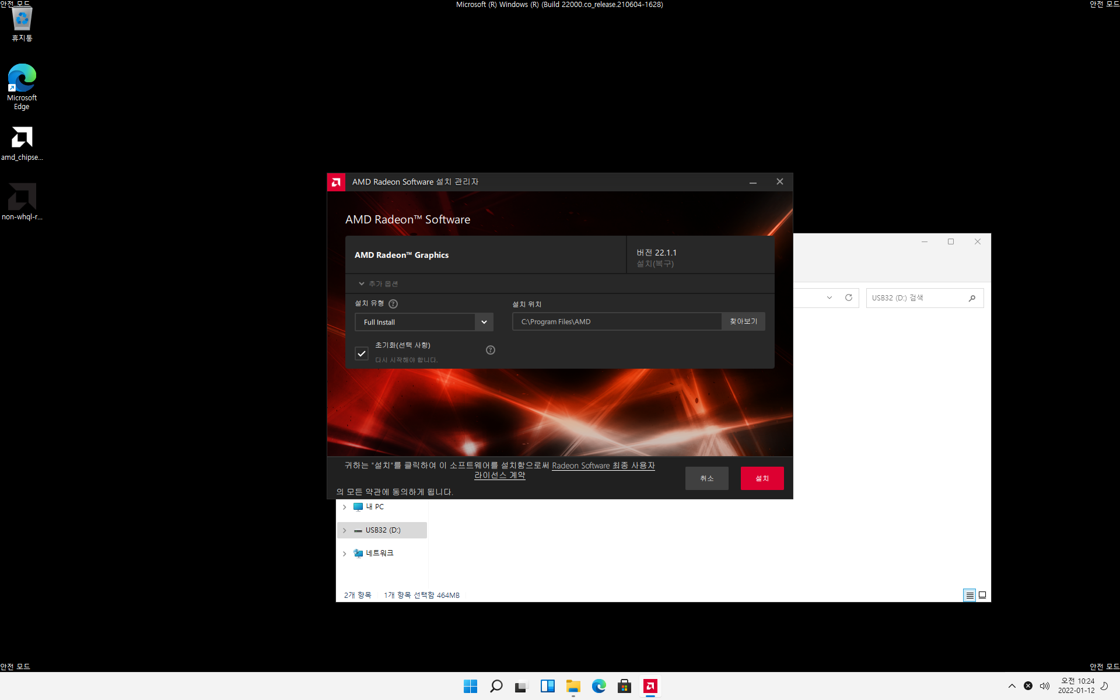Click the volume icon in system tray
The height and width of the screenshot is (700, 1120).
tap(1044, 686)
